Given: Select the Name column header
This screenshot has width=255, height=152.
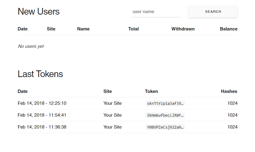Looking at the screenshot, I should tap(83, 29).
